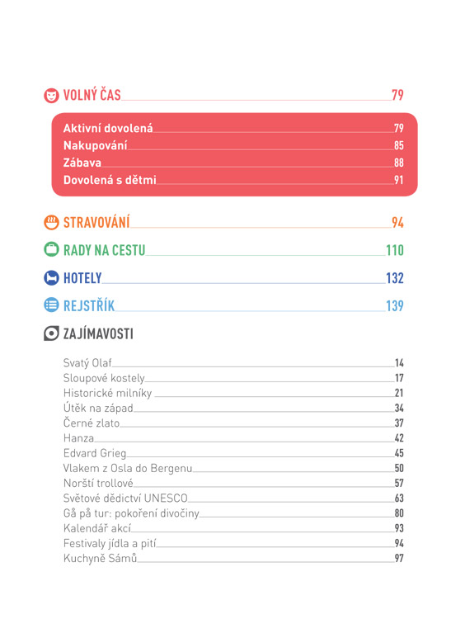Image resolution: width=451 pixels, height=619 pixels.
Task: Click page number 132 next to Hotely
Action: [x=395, y=278]
